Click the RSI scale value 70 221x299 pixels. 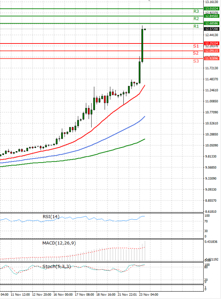pyautogui.click(x=206, y=221)
